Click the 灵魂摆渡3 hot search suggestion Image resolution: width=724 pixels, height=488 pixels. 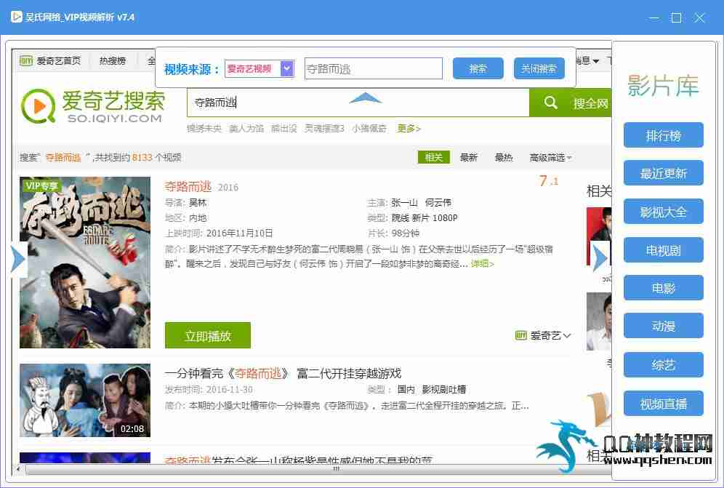click(x=324, y=129)
